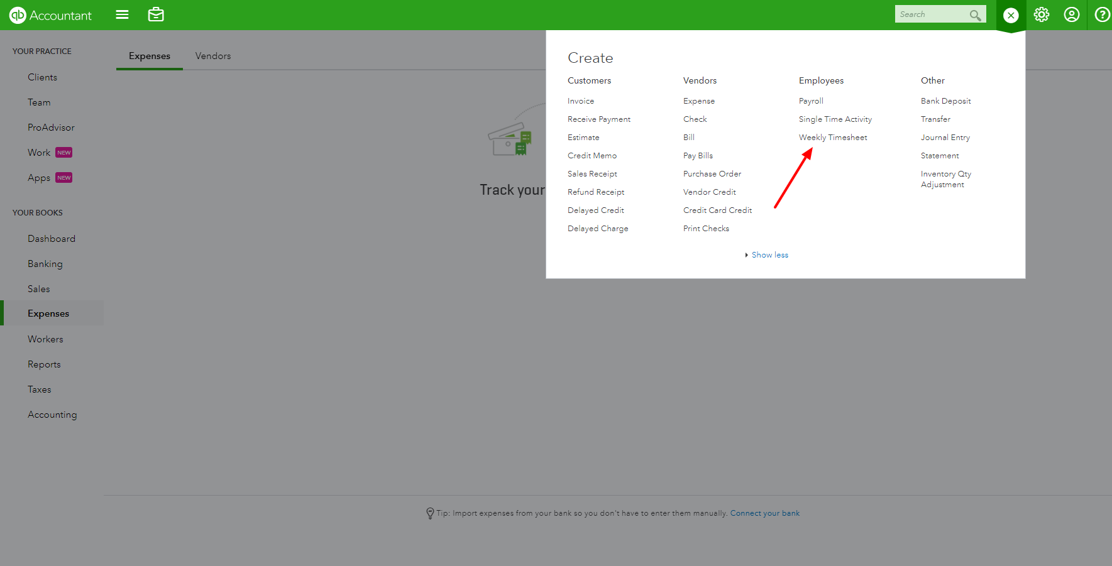Open Weekly Timesheet under Employees
Viewport: 1112px width, 566px height.
pos(833,137)
